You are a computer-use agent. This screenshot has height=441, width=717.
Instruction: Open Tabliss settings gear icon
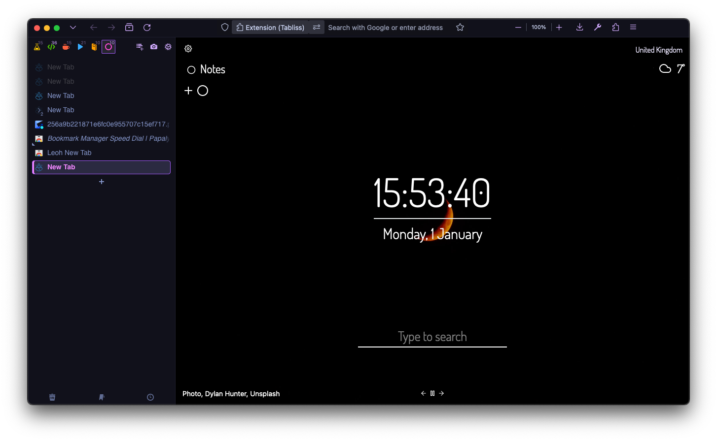[188, 49]
